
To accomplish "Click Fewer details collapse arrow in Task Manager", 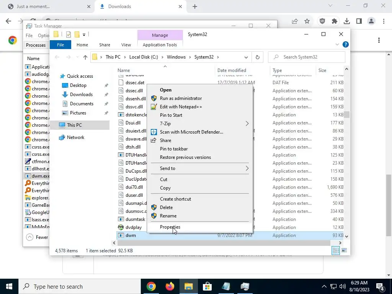I will coord(29,237).
